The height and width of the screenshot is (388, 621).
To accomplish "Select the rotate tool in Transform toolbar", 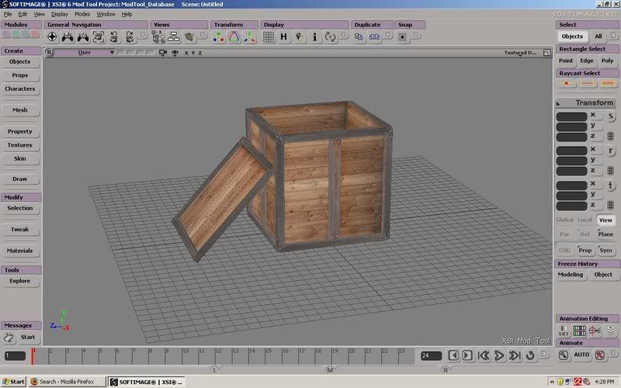I will (234, 37).
